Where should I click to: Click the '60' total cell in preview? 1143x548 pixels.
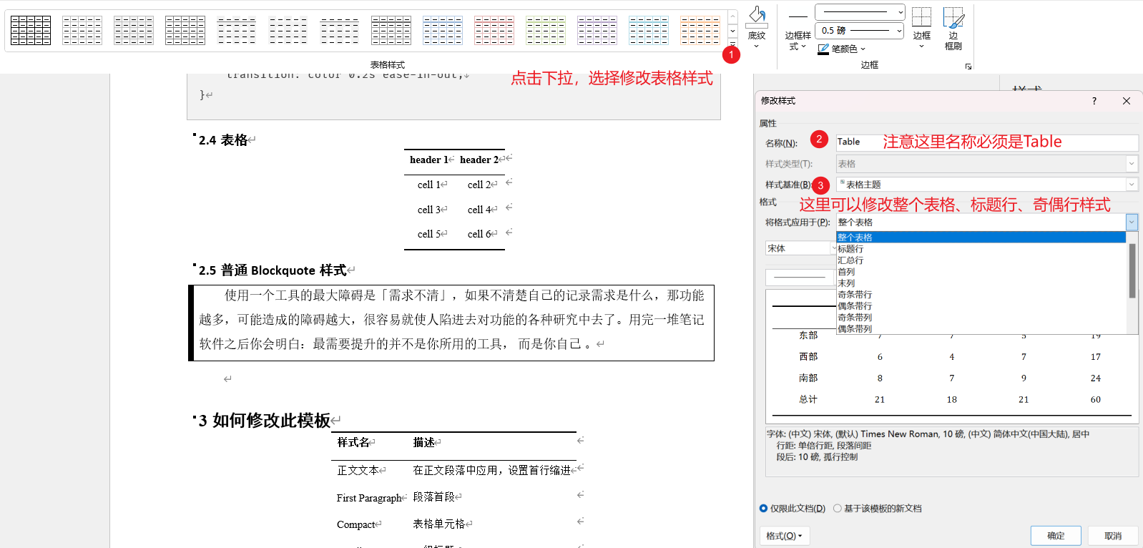pos(1096,400)
